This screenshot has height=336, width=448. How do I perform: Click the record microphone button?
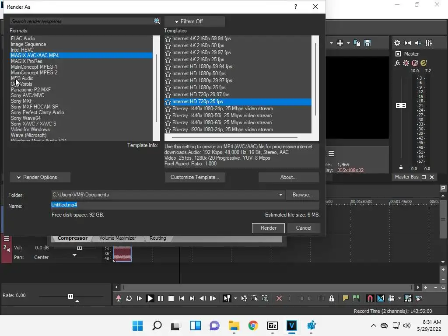(x=119, y=298)
